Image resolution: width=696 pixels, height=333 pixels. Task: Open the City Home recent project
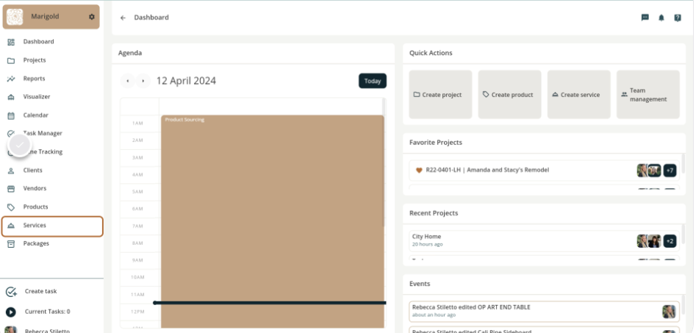544,241
